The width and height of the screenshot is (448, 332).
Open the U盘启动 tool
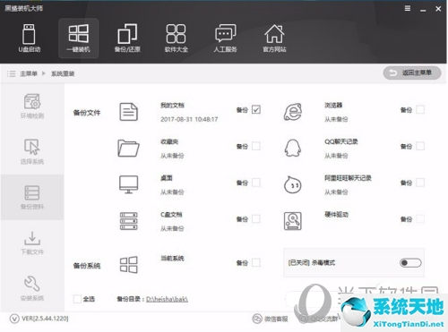click(29, 38)
